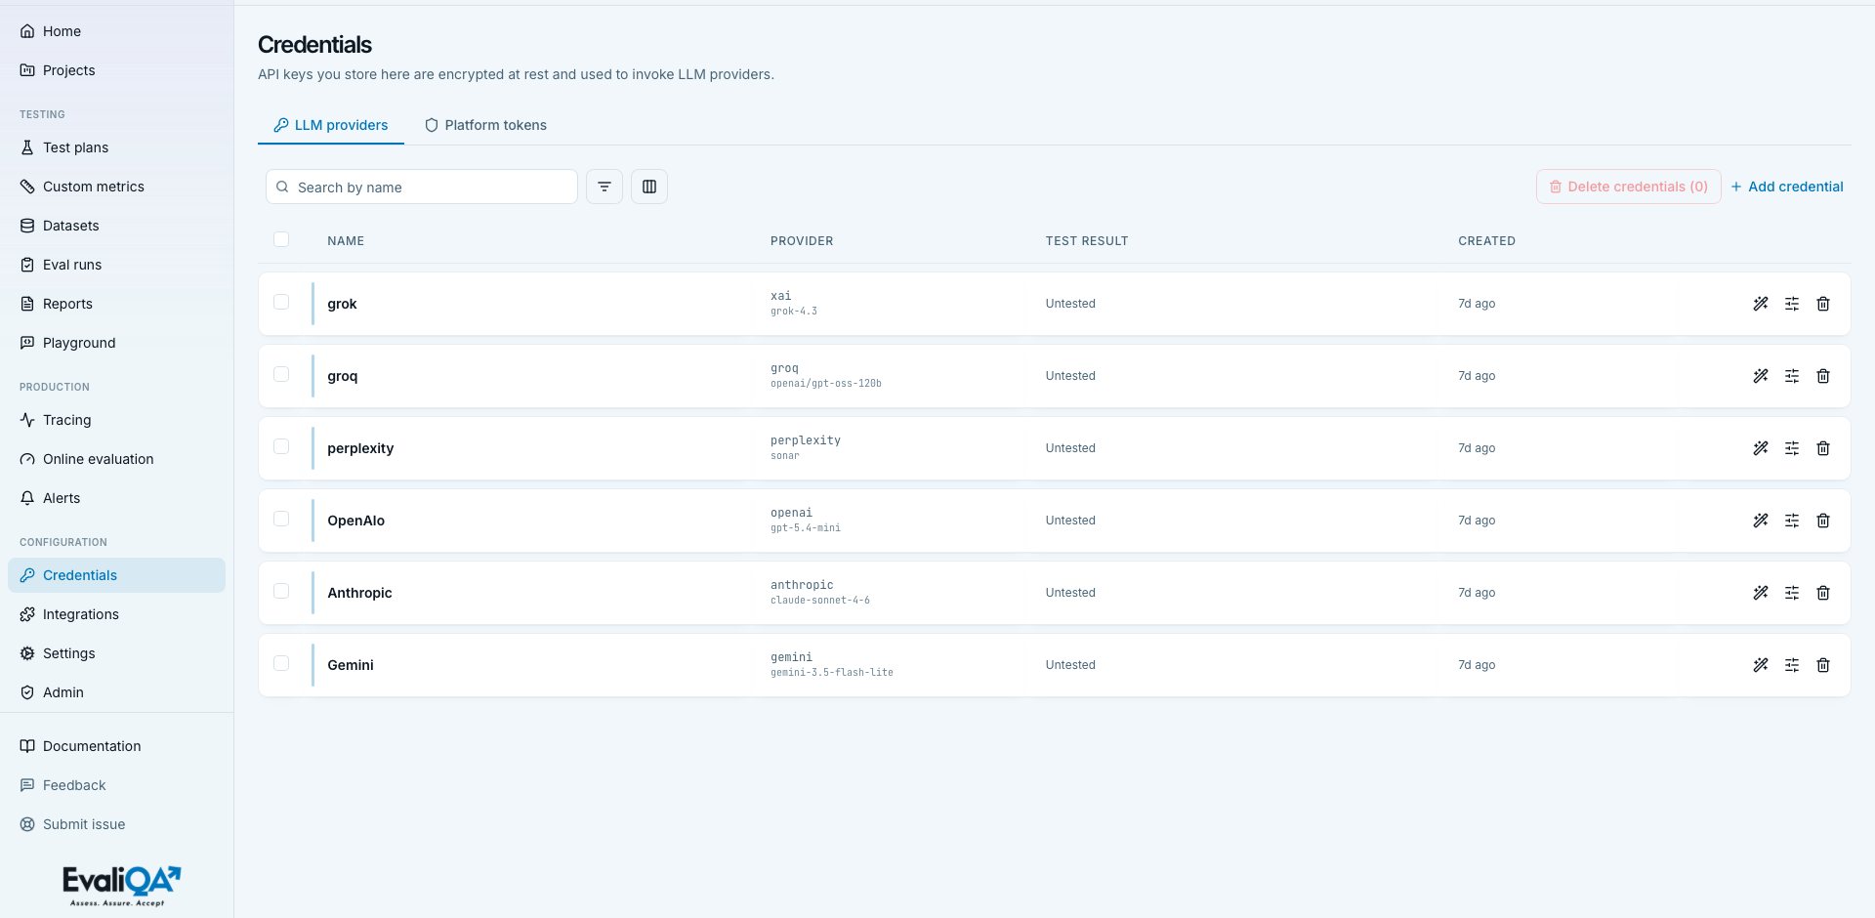
Task: Delete the Gemini credential via trash icon
Action: click(1823, 665)
